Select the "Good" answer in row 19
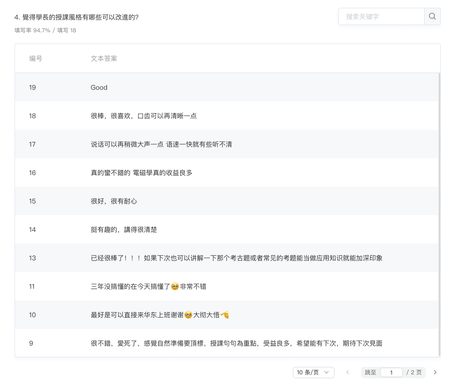The width and height of the screenshot is (462, 388). tap(99, 88)
